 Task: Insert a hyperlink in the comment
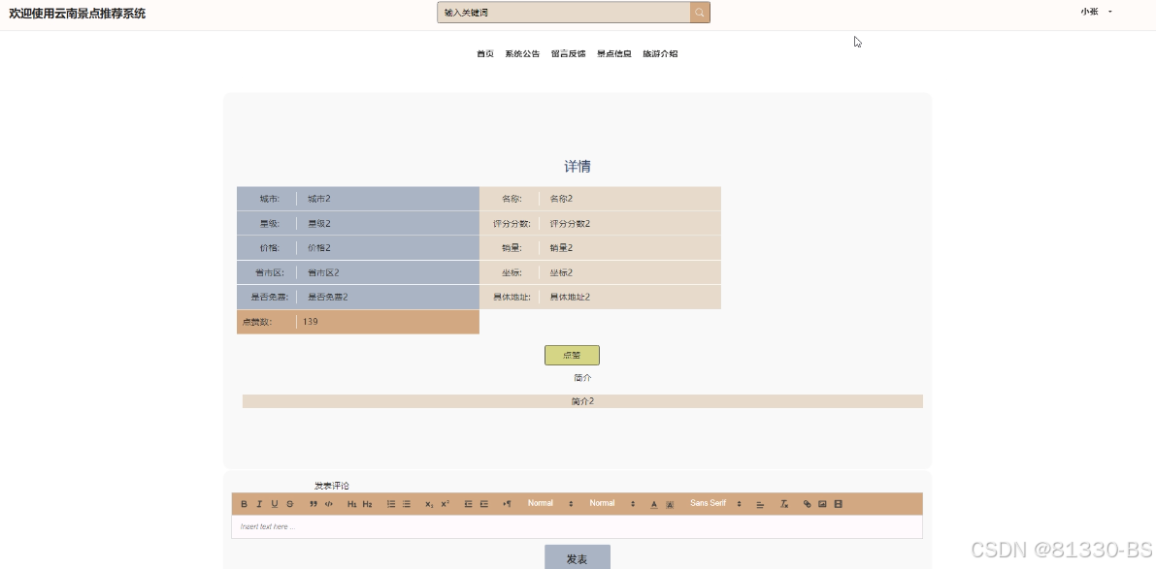click(x=808, y=504)
